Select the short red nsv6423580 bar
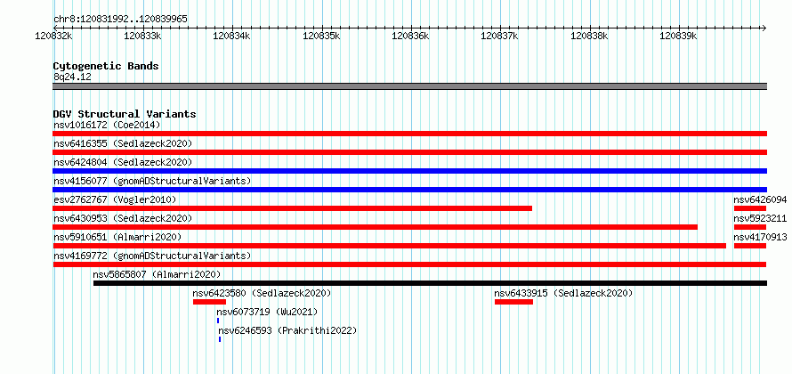The image size is (792, 374). pos(210,302)
